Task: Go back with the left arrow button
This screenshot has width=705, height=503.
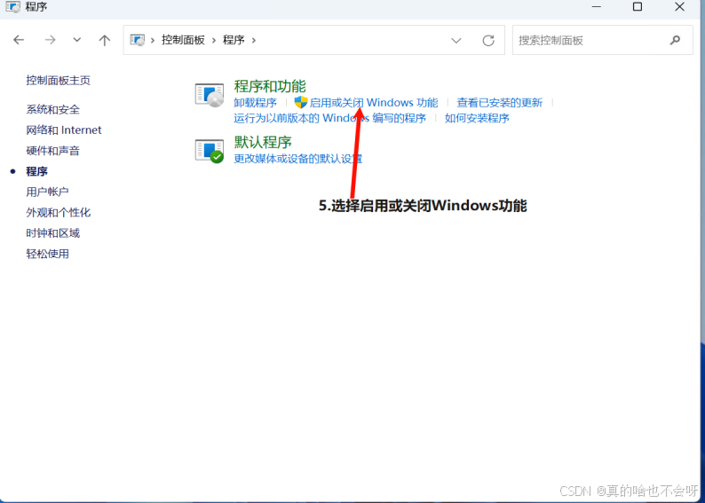Action: pyautogui.click(x=19, y=40)
